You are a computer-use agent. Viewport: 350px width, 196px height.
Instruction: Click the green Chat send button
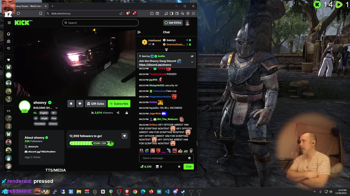189,167
